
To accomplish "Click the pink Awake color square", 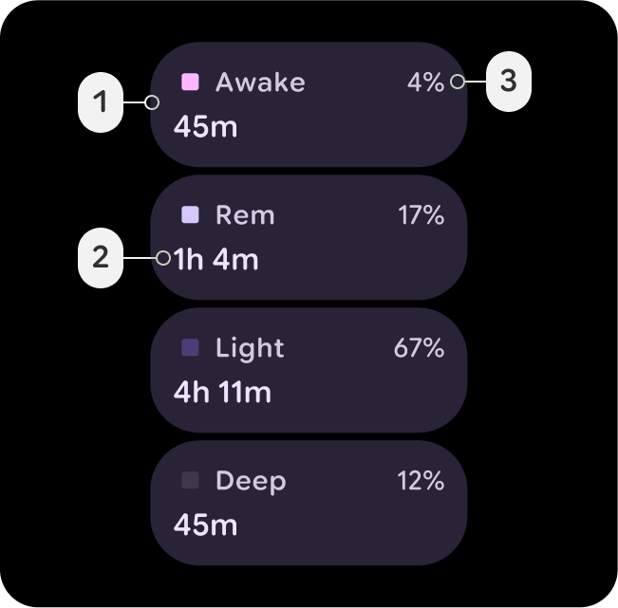I will pos(190,83).
